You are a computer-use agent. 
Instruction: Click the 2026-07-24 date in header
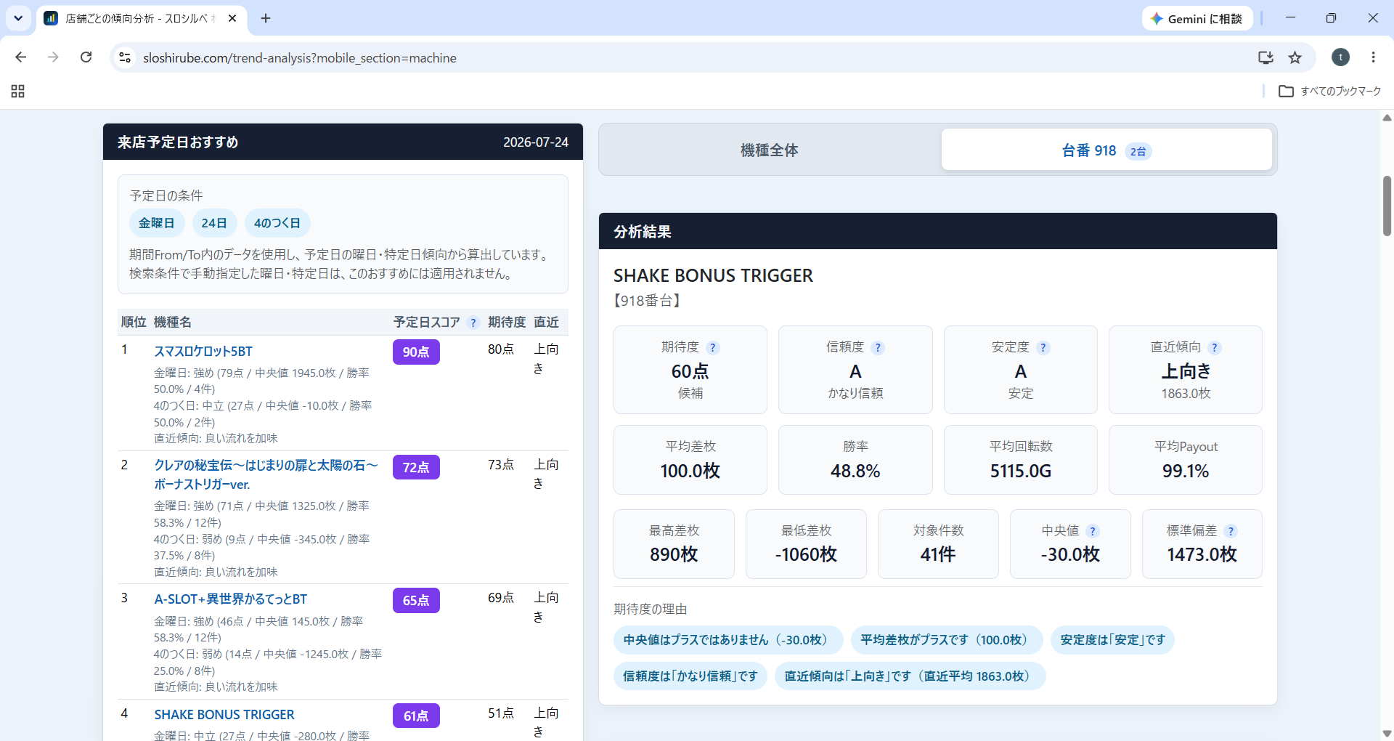click(x=536, y=142)
